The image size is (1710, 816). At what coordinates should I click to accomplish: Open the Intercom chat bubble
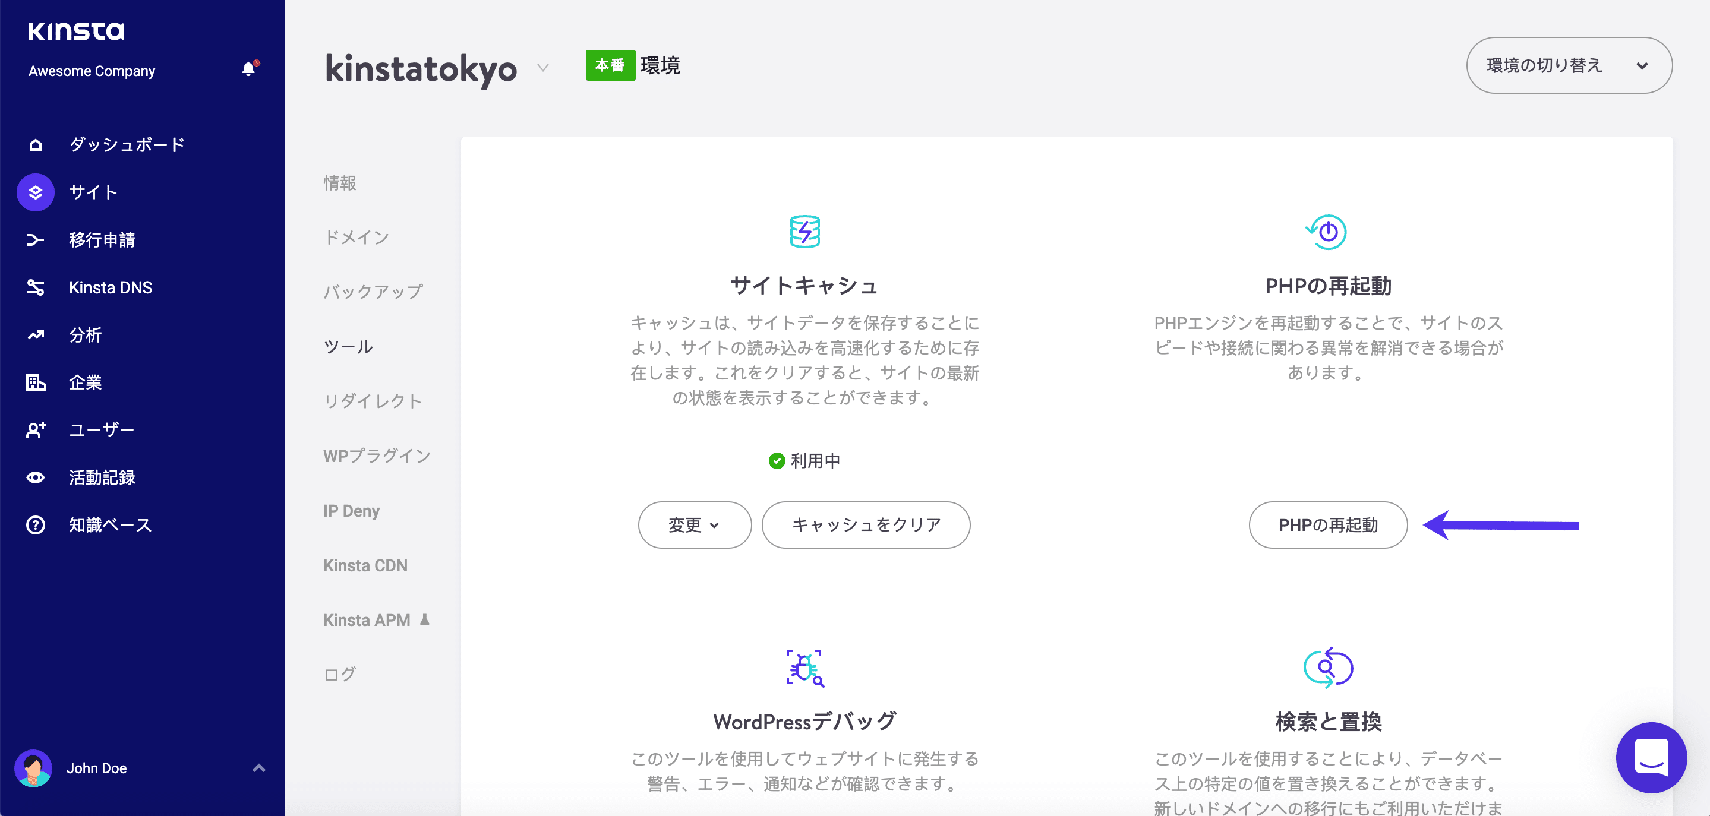[1652, 758]
